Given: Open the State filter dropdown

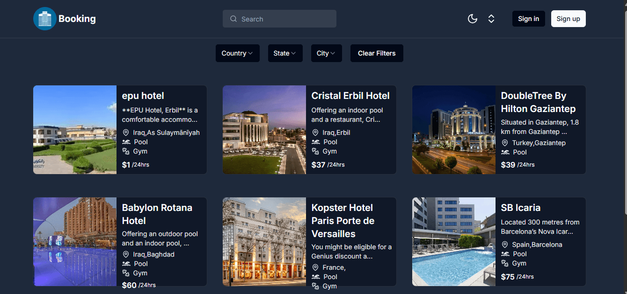Looking at the screenshot, I should (285, 53).
